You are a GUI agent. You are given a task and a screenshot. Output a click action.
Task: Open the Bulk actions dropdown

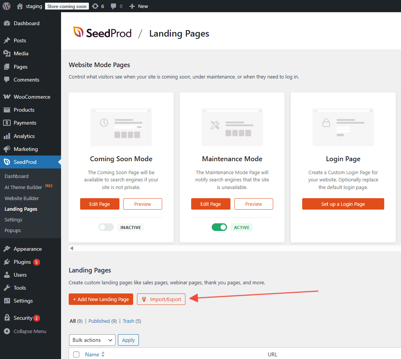click(92, 340)
